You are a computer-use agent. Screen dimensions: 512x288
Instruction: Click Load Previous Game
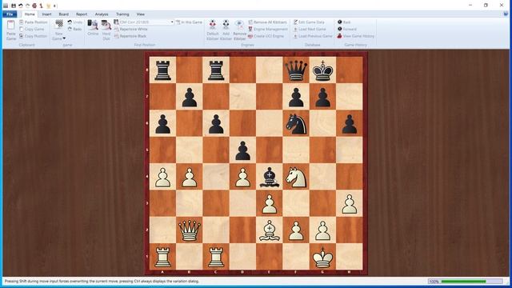point(313,36)
